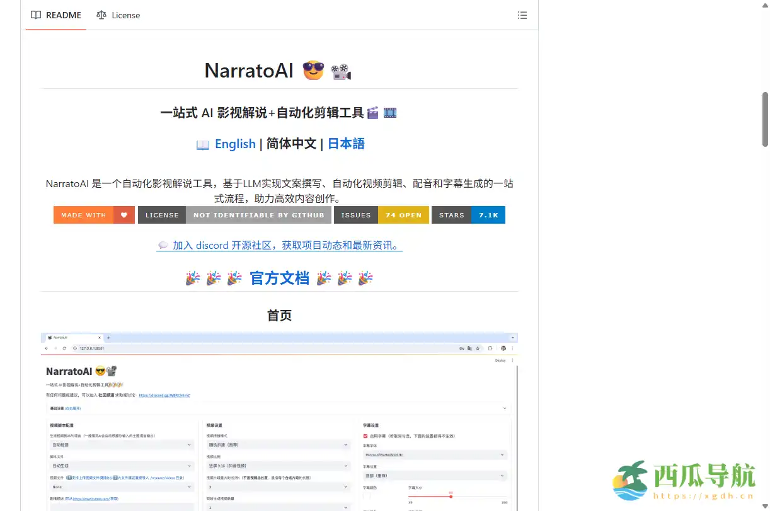770x511 pixels.
Task: Switch to the README tab
Action: [x=63, y=15]
